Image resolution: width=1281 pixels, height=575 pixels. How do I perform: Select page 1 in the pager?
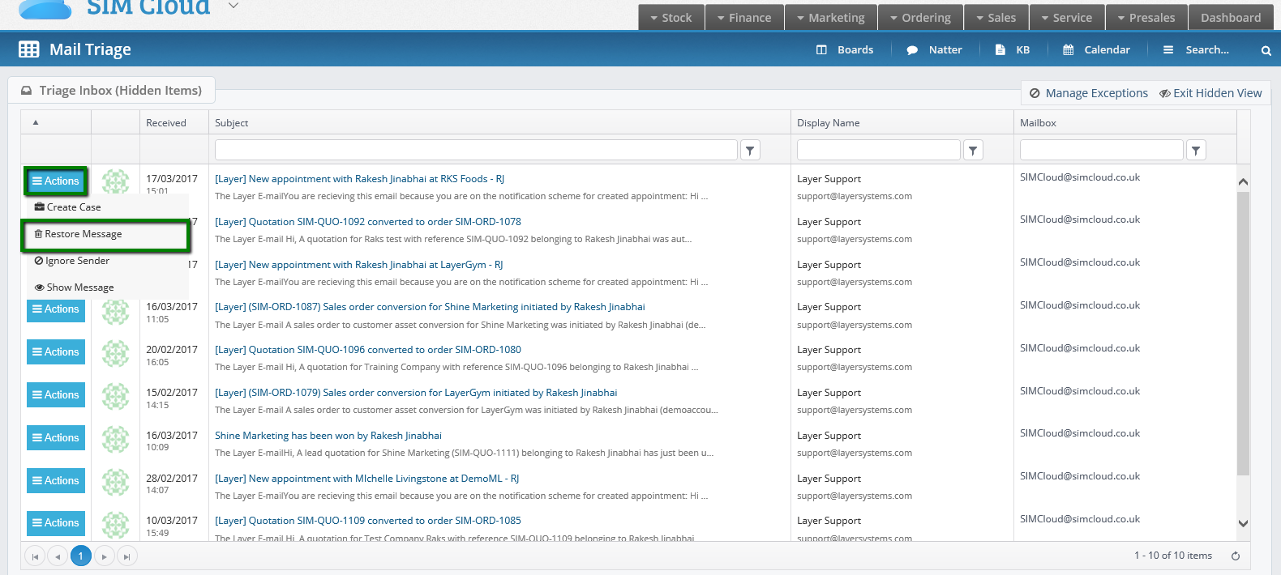click(81, 556)
